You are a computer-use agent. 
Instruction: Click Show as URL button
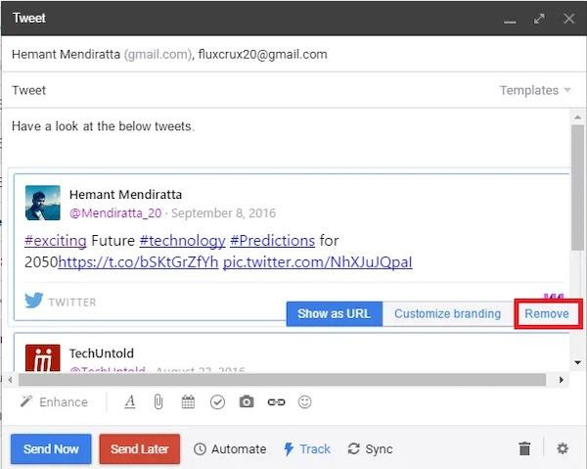[335, 313]
